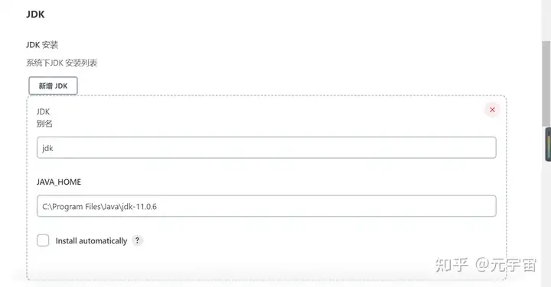Click the jdk-11.0.6 path text
The width and height of the screenshot is (551, 287).
coord(139,206)
